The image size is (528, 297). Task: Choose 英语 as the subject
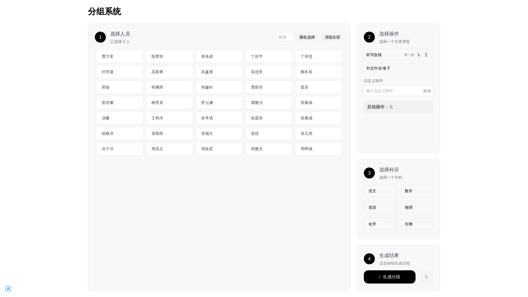click(380, 207)
